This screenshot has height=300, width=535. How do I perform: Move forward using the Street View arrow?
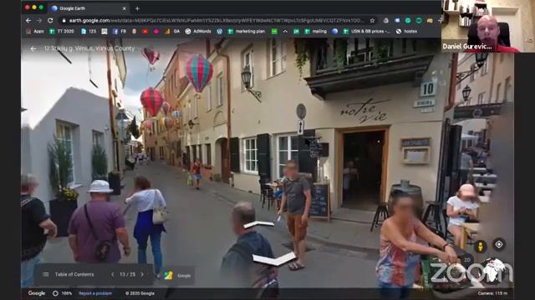click(259, 224)
